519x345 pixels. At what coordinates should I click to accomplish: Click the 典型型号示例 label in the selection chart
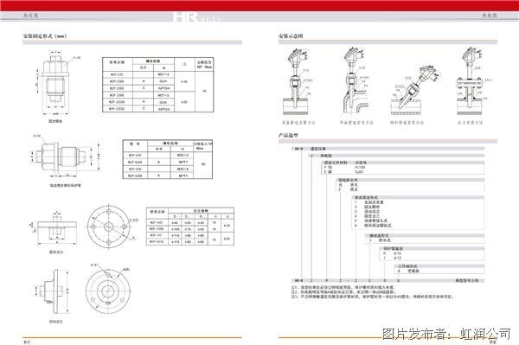tap(467, 280)
